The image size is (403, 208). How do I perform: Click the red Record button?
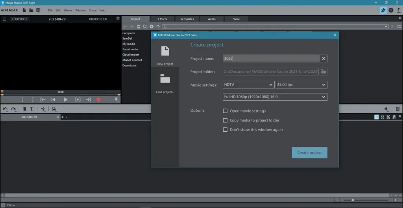(98, 99)
